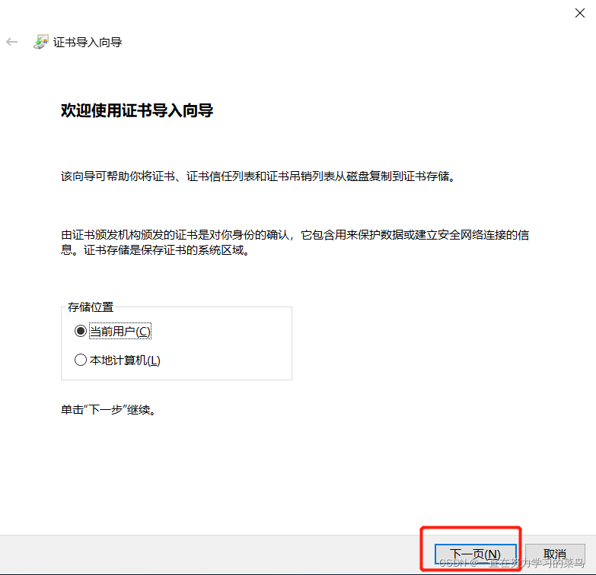The height and width of the screenshot is (575, 596).
Task: Click the text 单击“下一步”继续。
Action: (108, 410)
